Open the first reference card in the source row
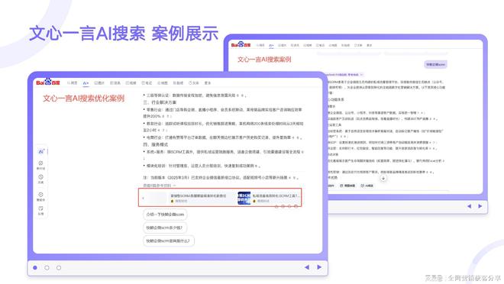Screen dimensions: 504x284 tap(189, 198)
